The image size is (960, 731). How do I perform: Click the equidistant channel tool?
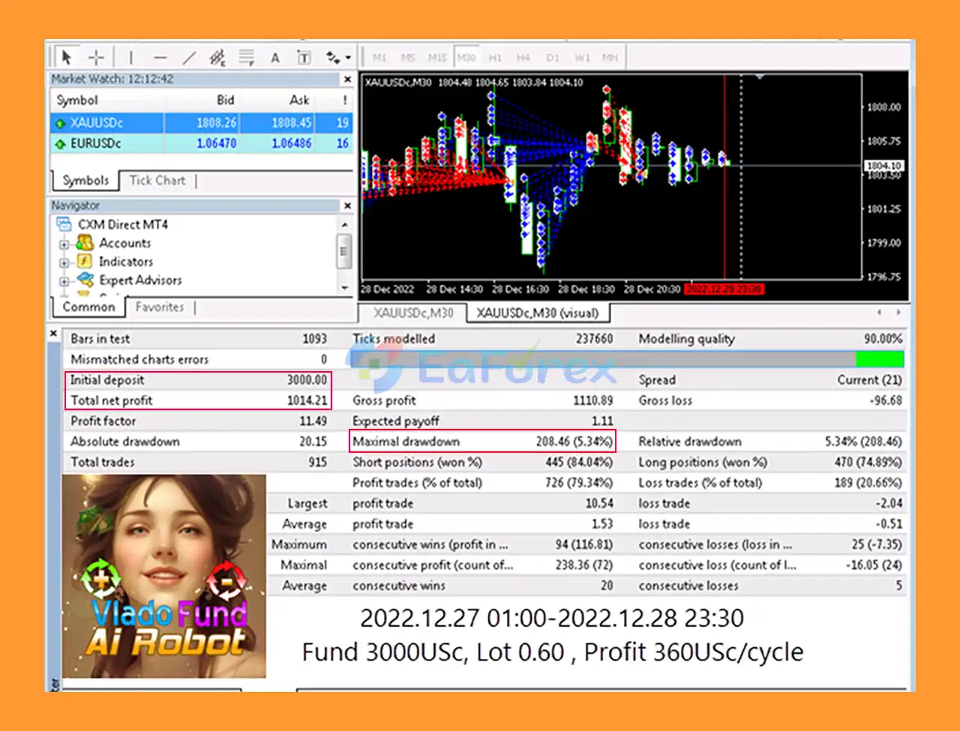217,57
